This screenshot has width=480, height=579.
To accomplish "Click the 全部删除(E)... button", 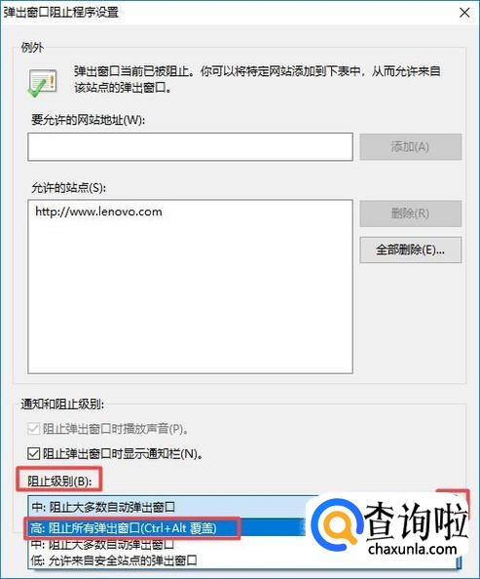I will coord(410,250).
